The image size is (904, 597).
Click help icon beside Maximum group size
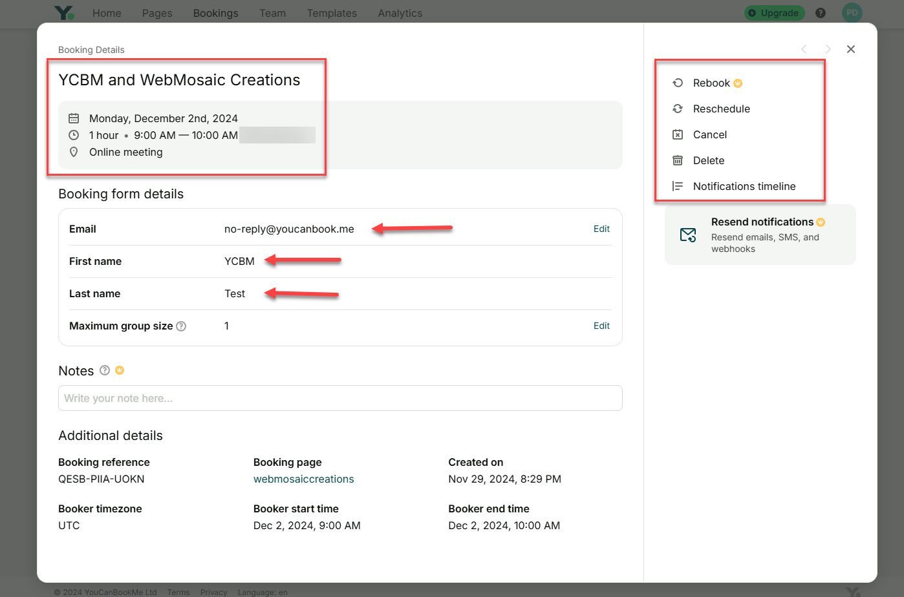181,326
